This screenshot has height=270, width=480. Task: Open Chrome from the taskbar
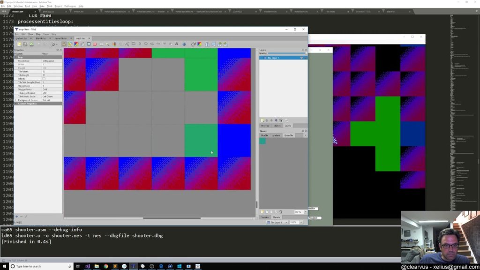(x=106, y=266)
